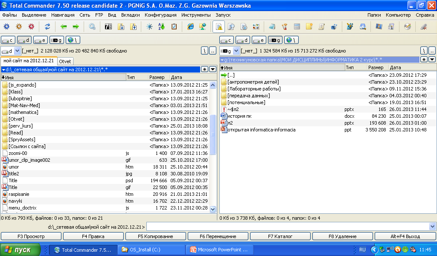Click the 7-Zip toolbar icon
437x256 pixels.
pyautogui.click(x=108, y=27)
